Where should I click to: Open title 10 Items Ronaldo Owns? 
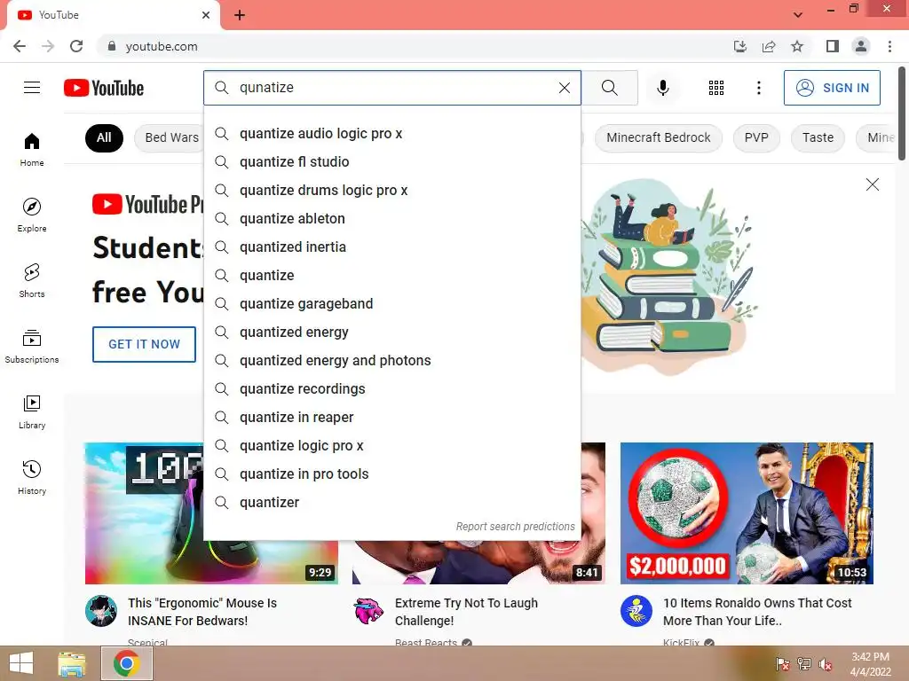tap(757, 612)
